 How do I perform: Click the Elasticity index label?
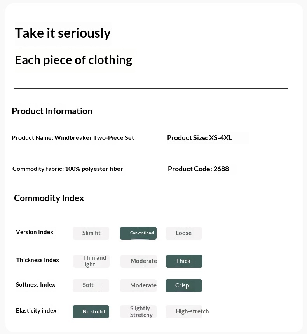click(36, 311)
